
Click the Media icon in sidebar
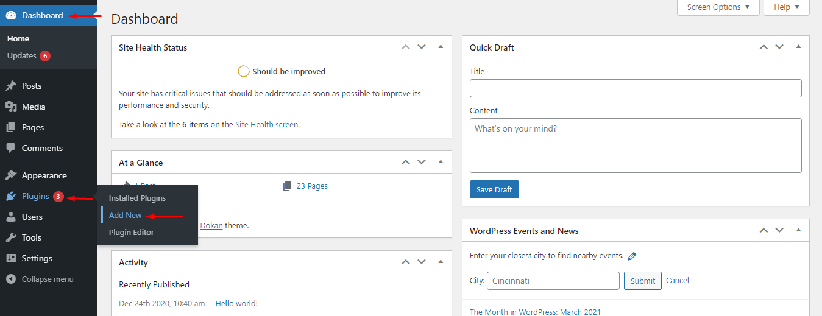pyautogui.click(x=11, y=107)
